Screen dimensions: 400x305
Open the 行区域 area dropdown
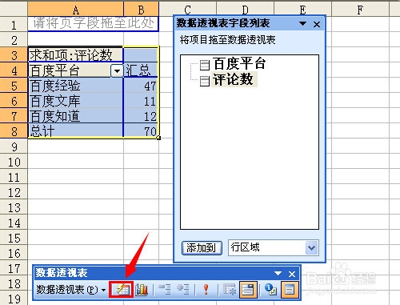[x=311, y=248]
